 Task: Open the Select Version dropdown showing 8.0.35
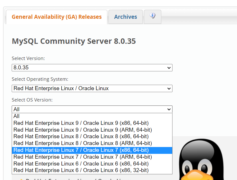(x=92, y=68)
